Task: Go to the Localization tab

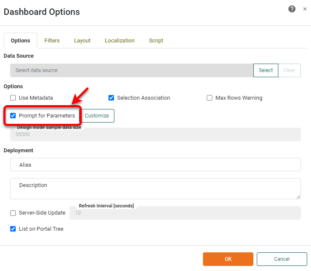Action: (x=119, y=41)
